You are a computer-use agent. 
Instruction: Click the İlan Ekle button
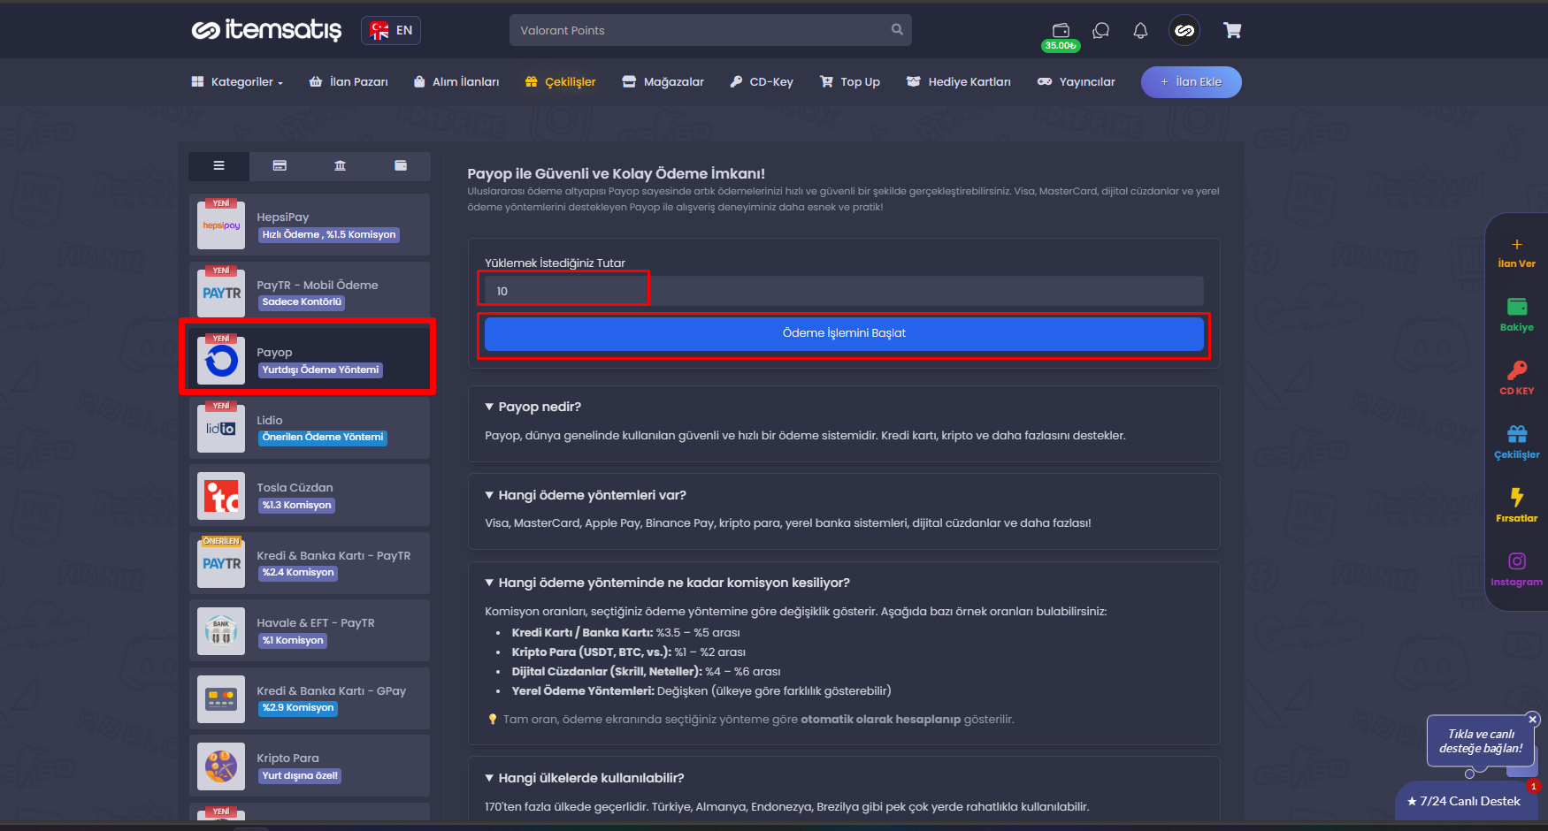coord(1191,82)
